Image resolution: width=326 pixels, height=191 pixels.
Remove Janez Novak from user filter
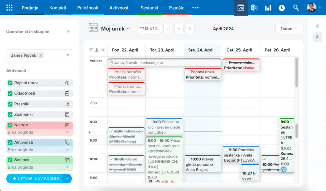[41, 55]
